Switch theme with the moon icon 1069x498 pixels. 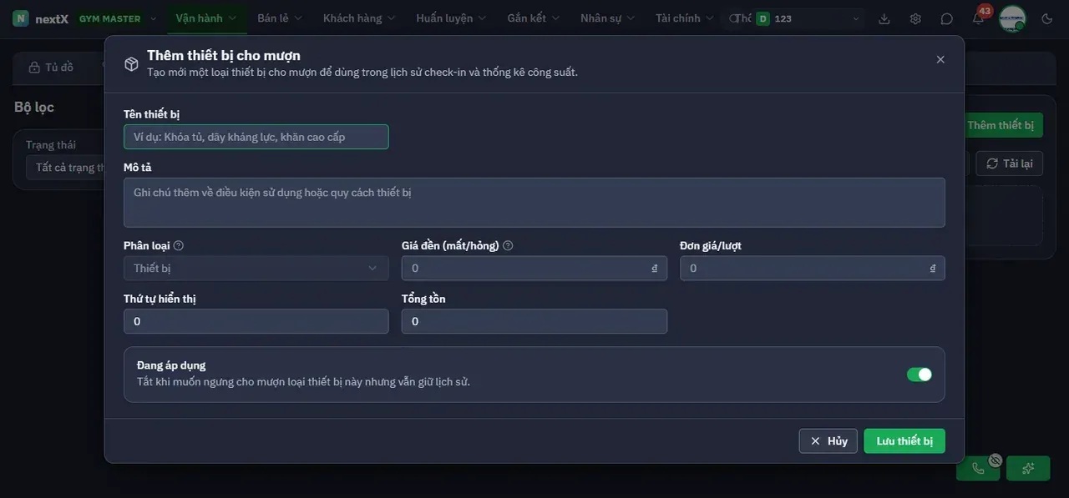pos(1047,18)
